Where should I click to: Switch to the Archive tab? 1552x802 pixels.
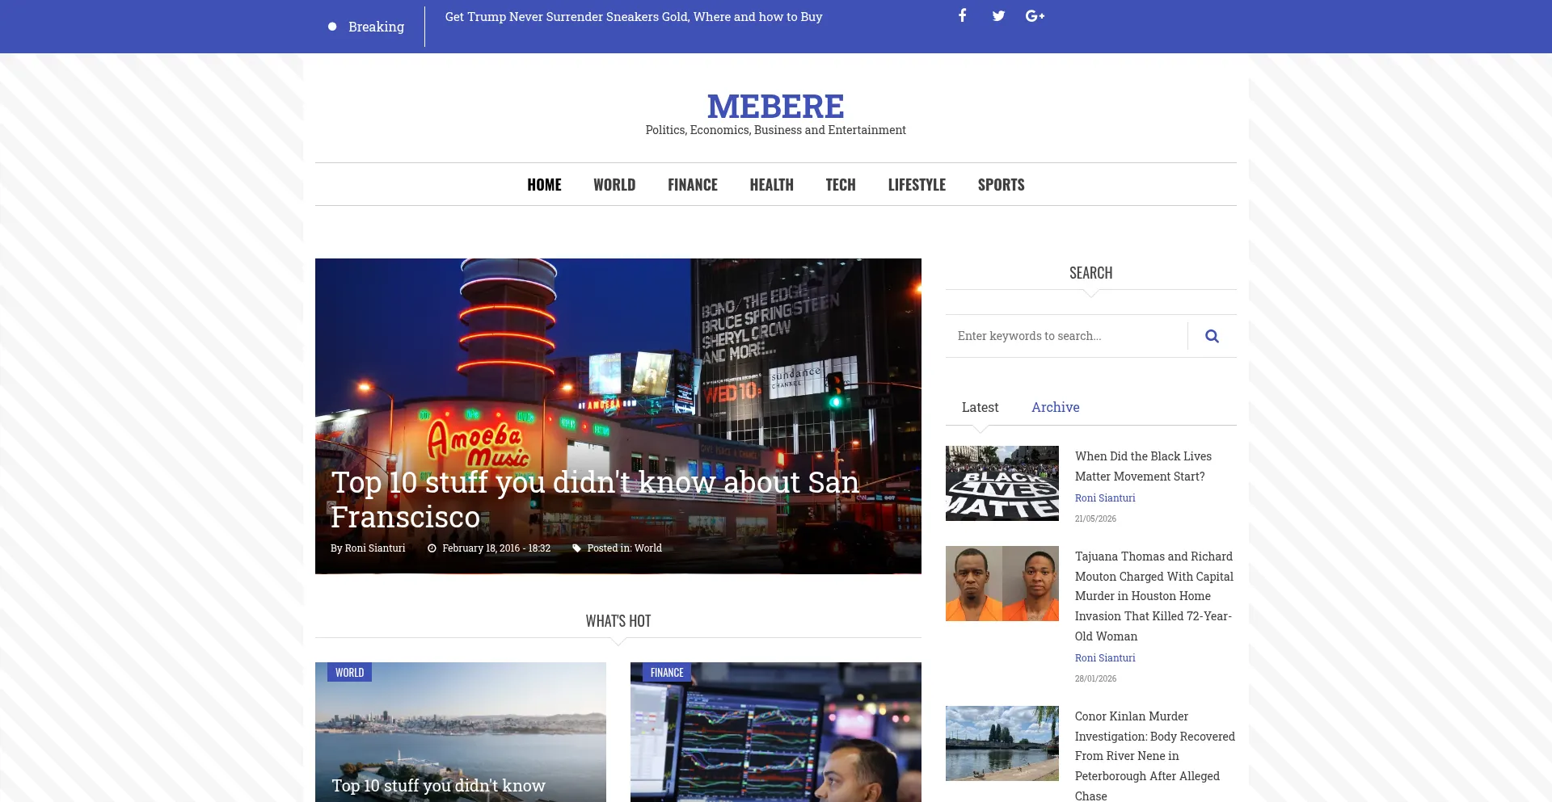click(1055, 407)
